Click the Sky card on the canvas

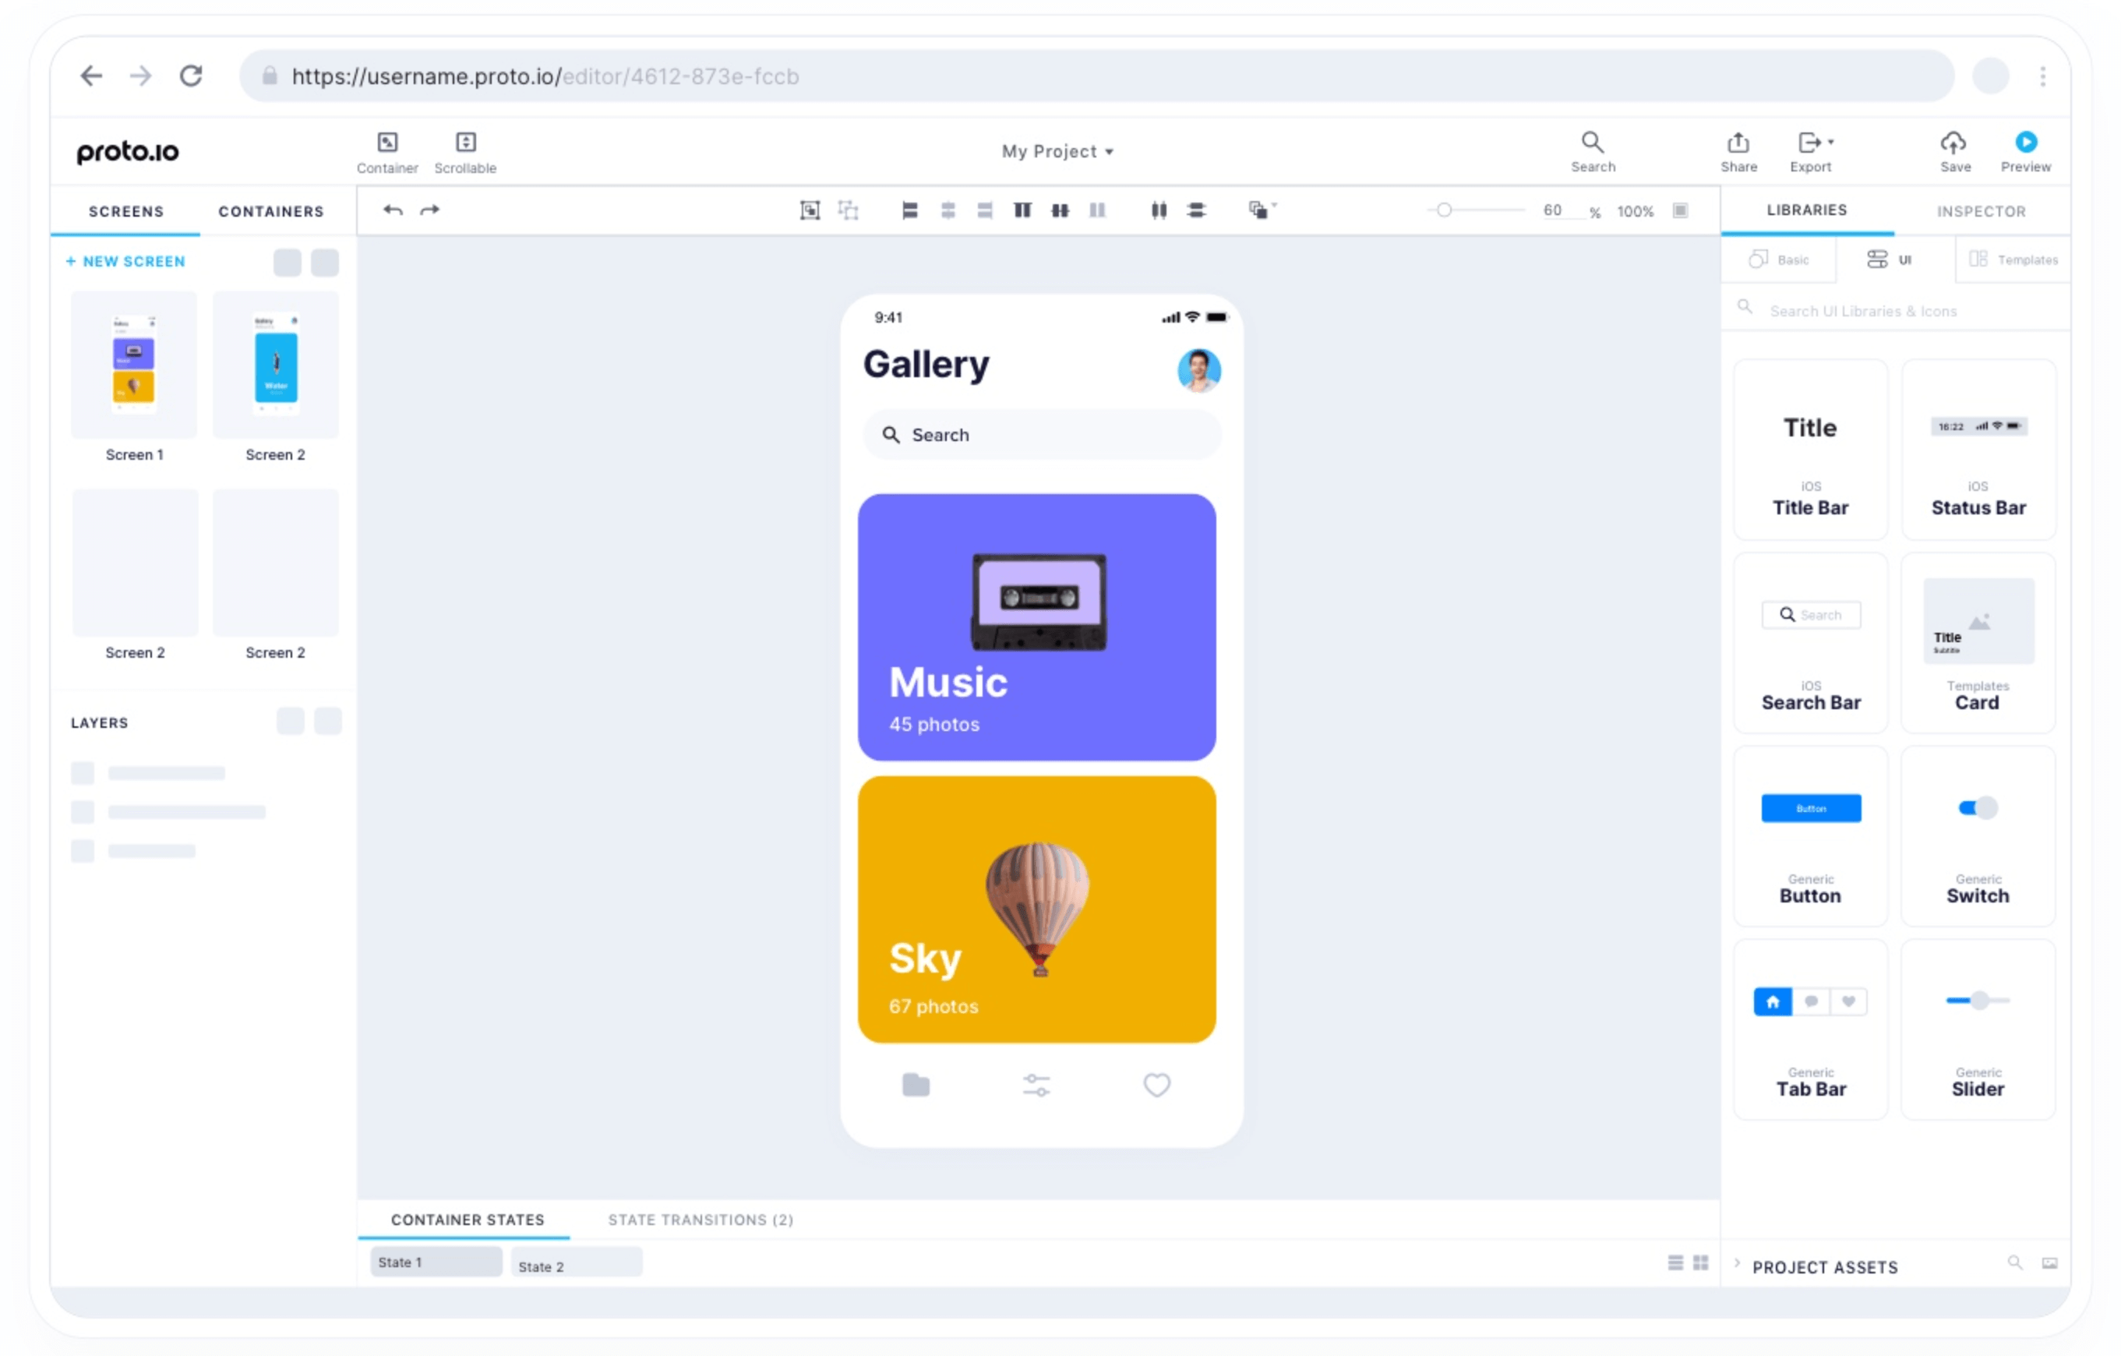click(x=1036, y=909)
